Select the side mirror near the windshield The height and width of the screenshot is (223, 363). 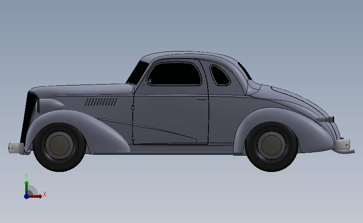[x=147, y=82]
